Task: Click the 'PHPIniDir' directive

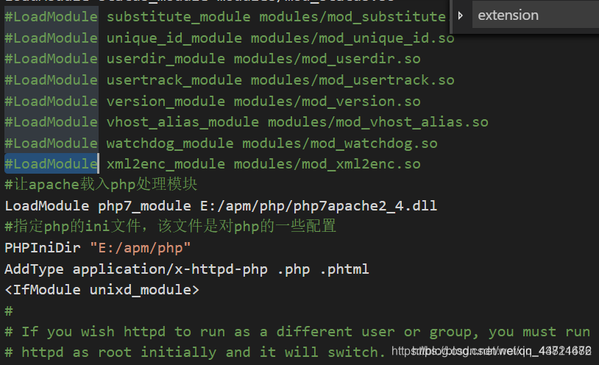Action: (x=43, y=248)
